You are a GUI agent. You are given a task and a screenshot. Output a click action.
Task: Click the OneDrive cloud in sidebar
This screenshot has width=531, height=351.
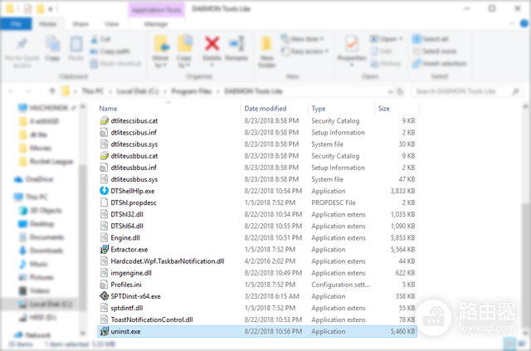pos(18,179)
